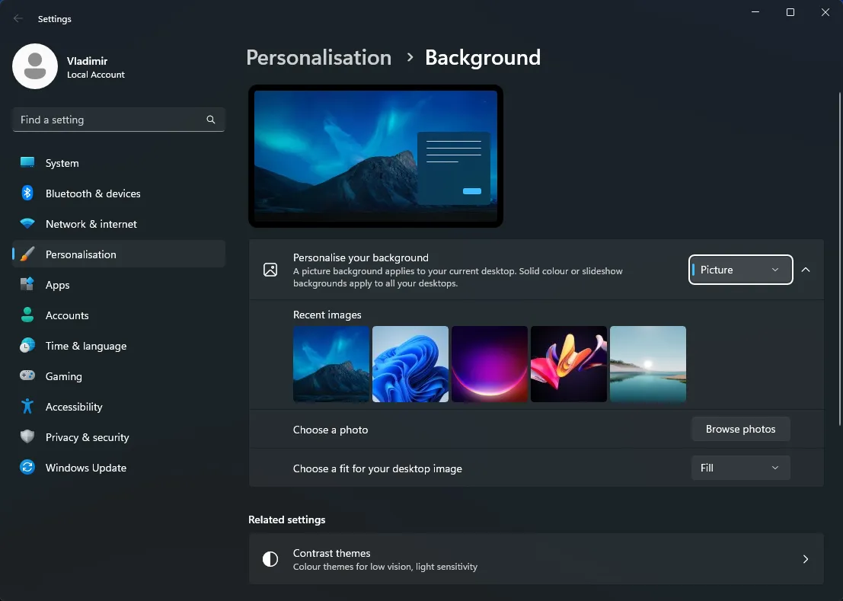The width and height of the screenshot is (843, 601).
Task: Open Privacy & security
Action: [x=118, y=437]
